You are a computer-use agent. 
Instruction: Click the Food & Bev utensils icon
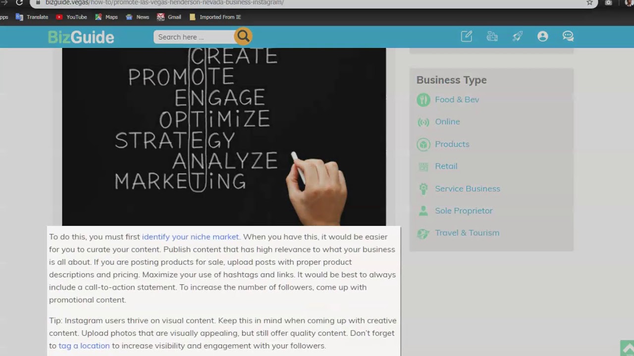423,100
